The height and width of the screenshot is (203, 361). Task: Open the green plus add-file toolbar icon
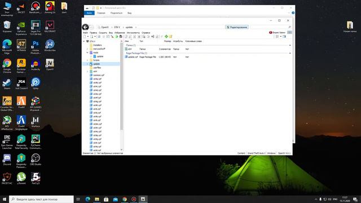(x=166, y=37)
